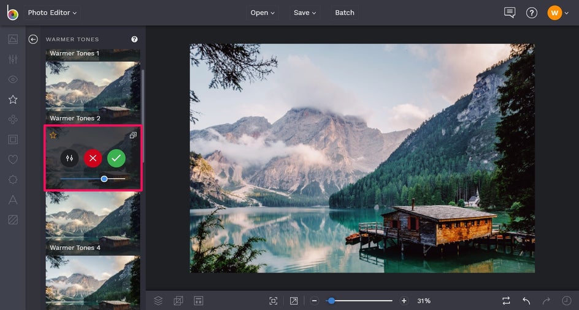Undo the last action

pos(526,301)
